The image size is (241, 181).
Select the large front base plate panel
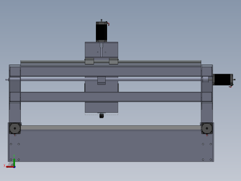tap(111, 146)
